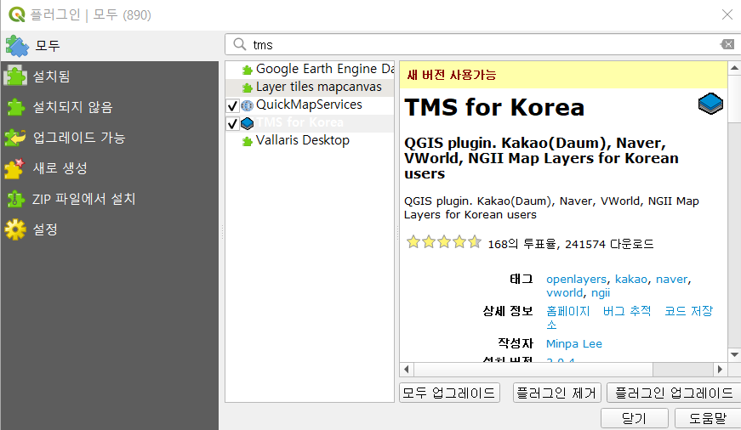Select QuickMapServices row

[x=310, y=105]
